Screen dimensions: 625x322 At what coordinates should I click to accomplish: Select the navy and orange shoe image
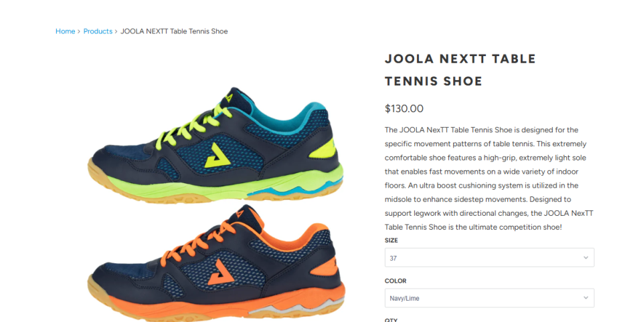(x=216, y=263)
